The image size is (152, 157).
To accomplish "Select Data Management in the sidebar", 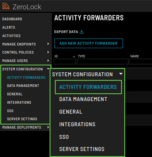I will (23, 86).
